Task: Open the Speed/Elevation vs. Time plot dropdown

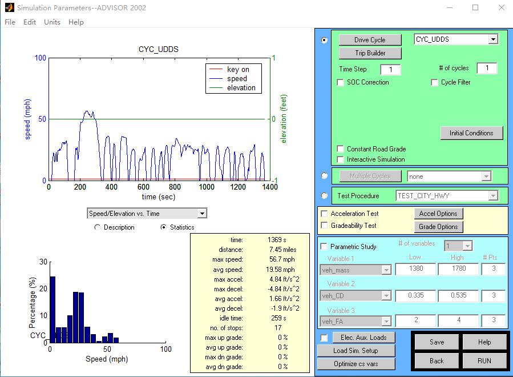Action: click(x=201, y=214)
